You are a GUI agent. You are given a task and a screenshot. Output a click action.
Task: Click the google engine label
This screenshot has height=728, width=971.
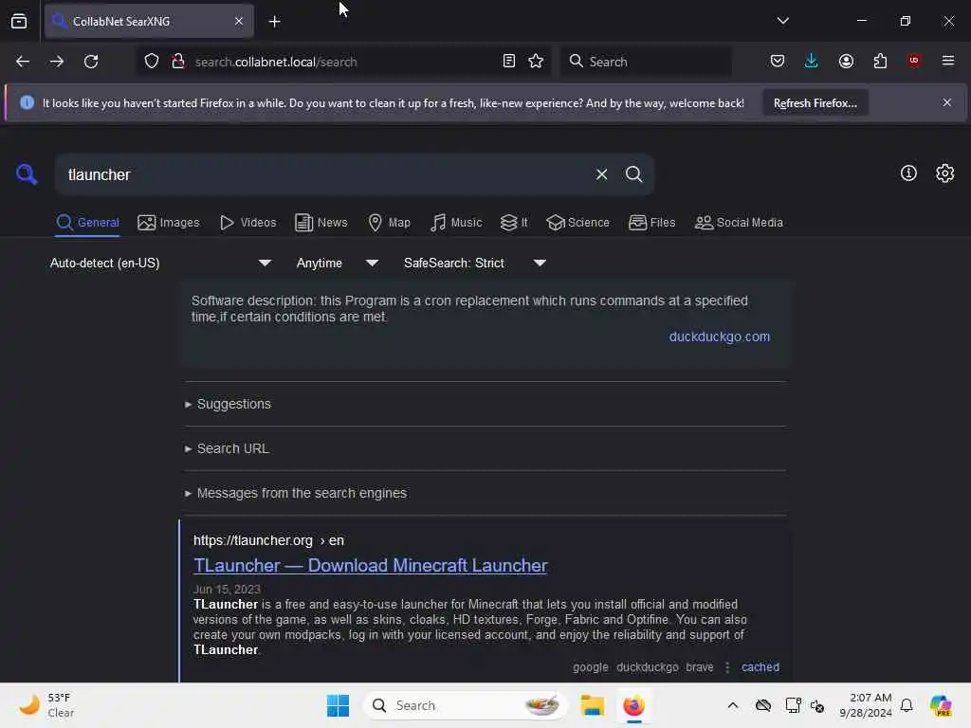(590, 666)
